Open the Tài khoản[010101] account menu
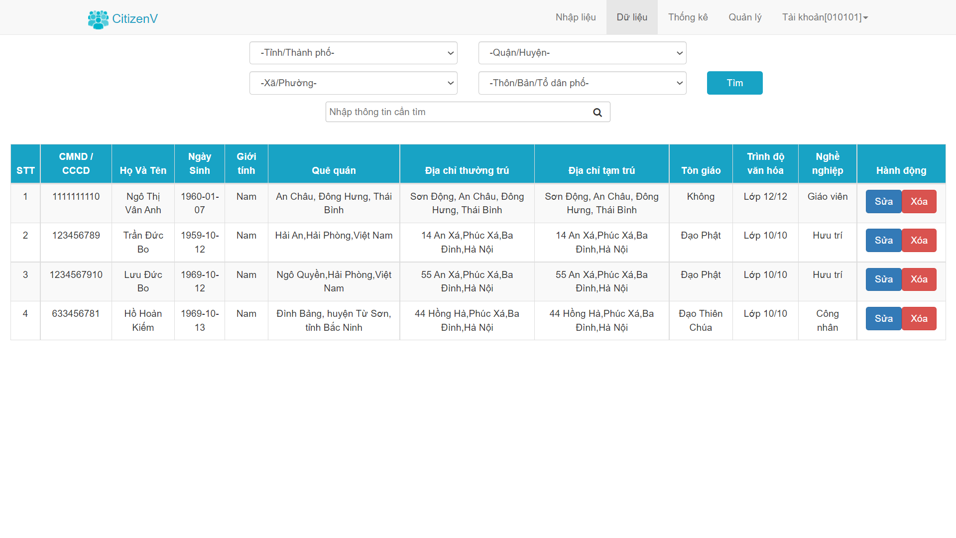This screenshot has height=538, width=956. coord(825,17)
